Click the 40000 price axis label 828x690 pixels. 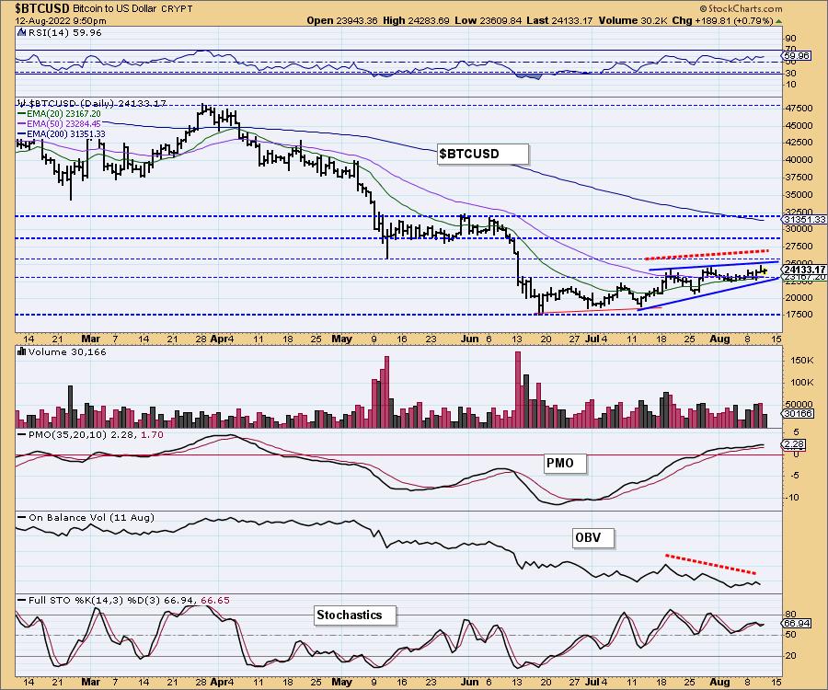(x=799, y=159)
